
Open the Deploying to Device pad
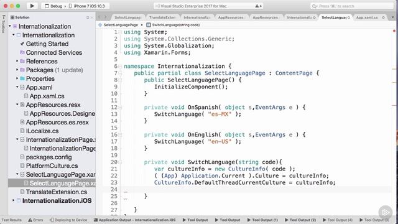(x=68, y=220)
